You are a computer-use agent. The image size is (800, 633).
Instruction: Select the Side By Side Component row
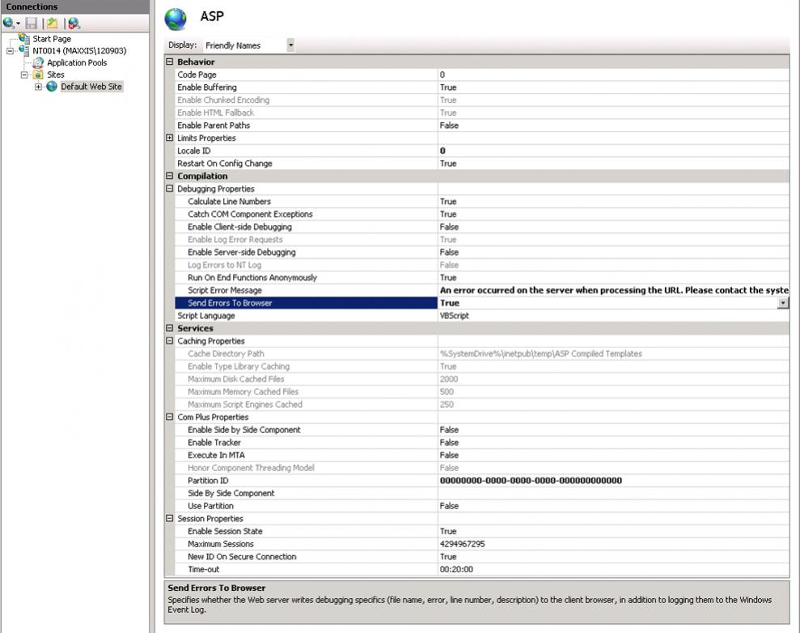point(481,493)
